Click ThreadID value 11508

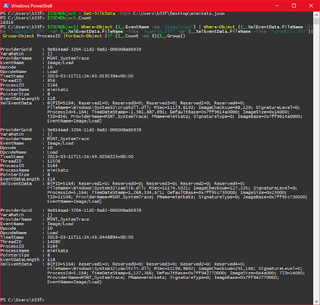click(x=54, y=161)
